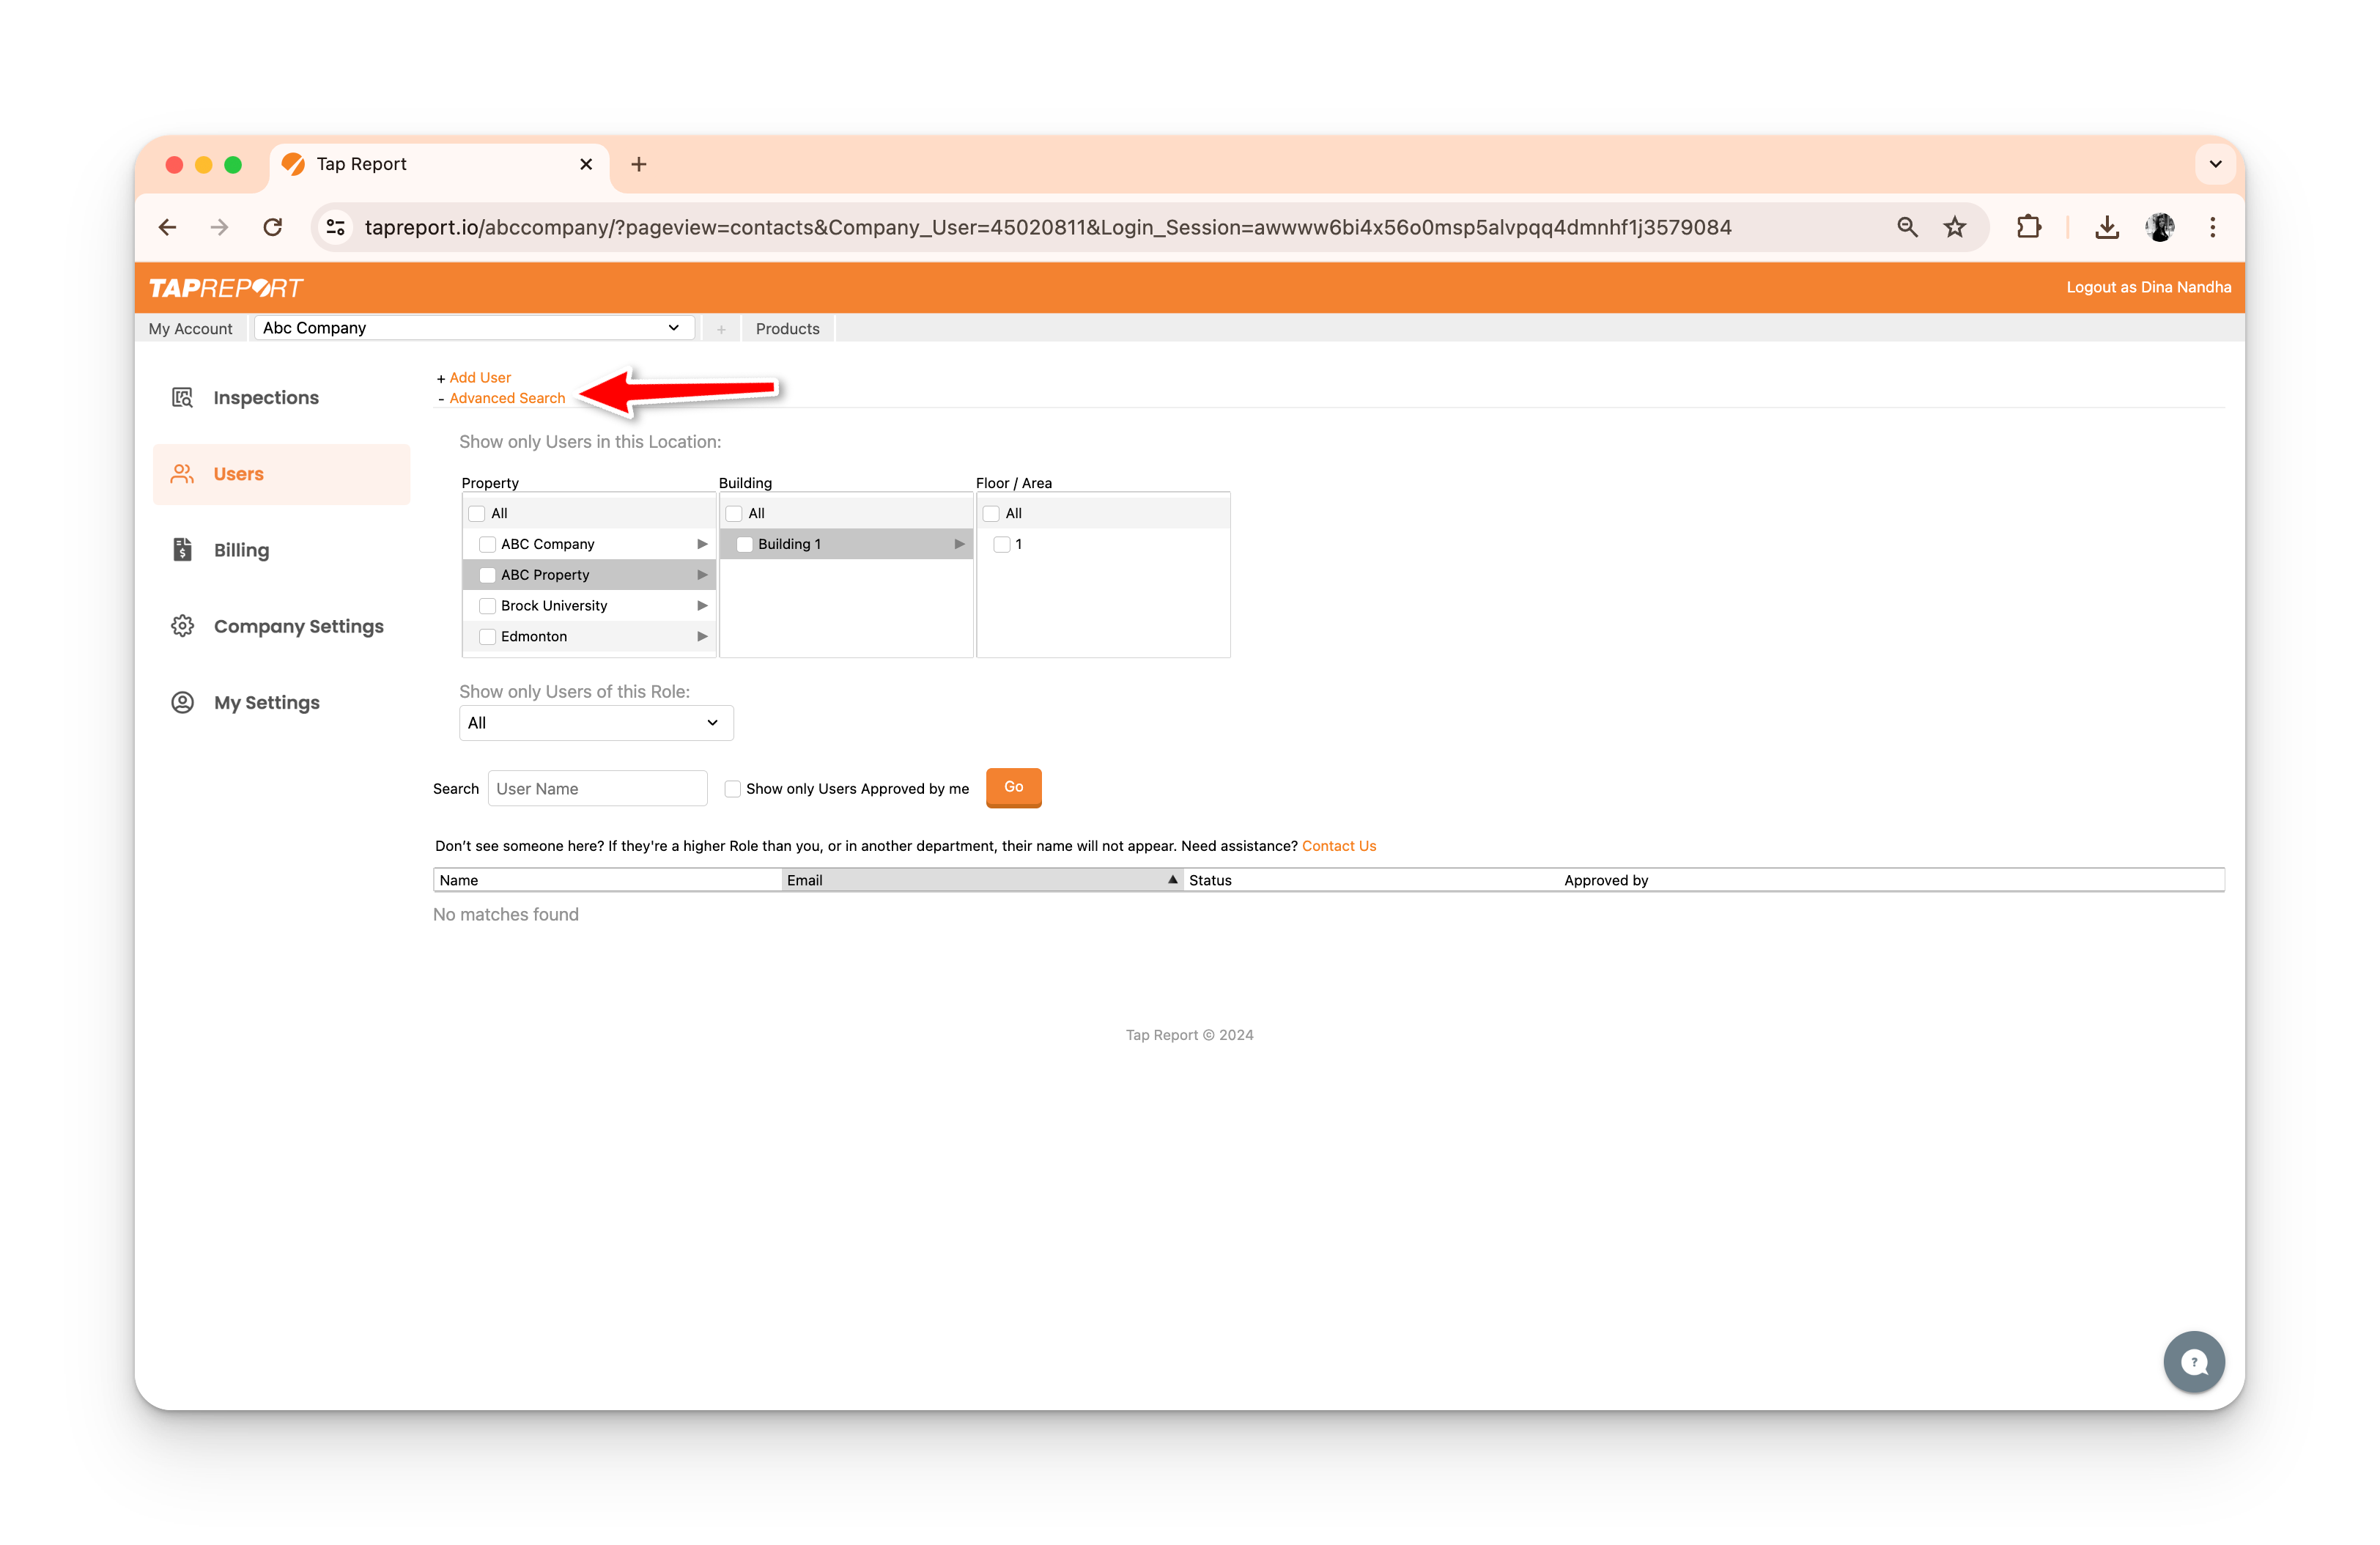The height and width of the screenshot is (1545, 2380).
Task: Click the Billing invoice icon
Action: (182, 550)
